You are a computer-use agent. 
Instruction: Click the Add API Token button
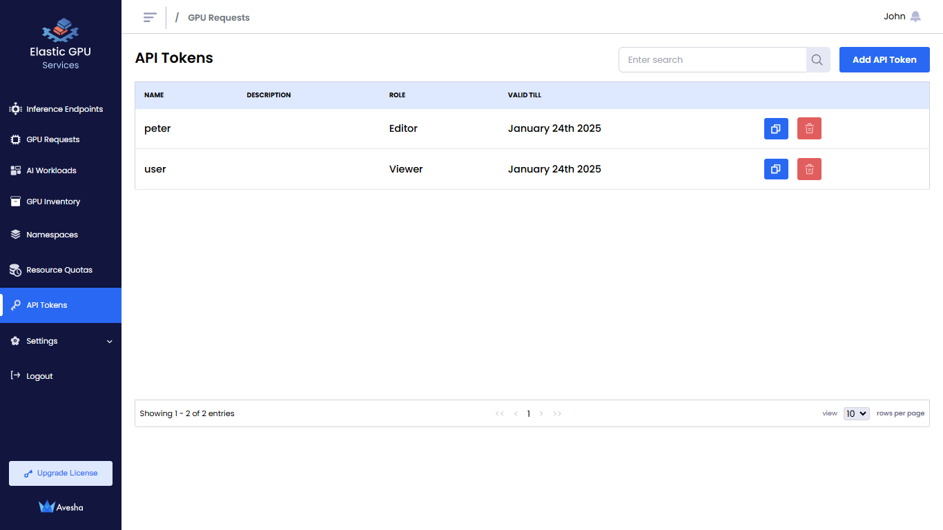884,59
